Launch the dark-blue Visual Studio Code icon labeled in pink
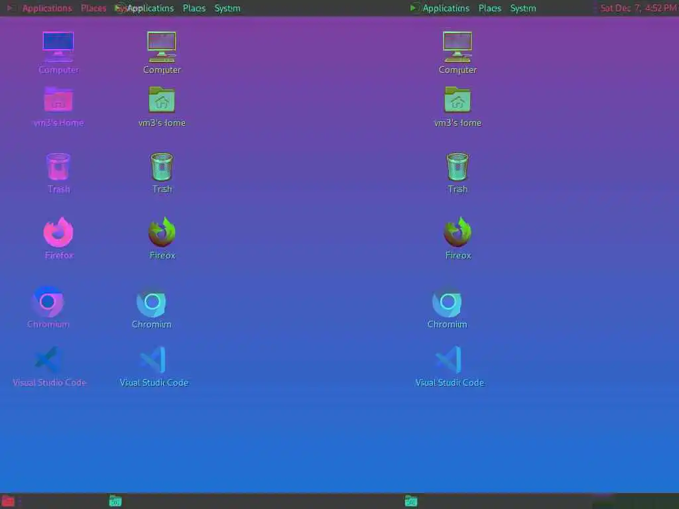Screen dimensions: 679x509 pyautogui.click(x=48, y=360)
